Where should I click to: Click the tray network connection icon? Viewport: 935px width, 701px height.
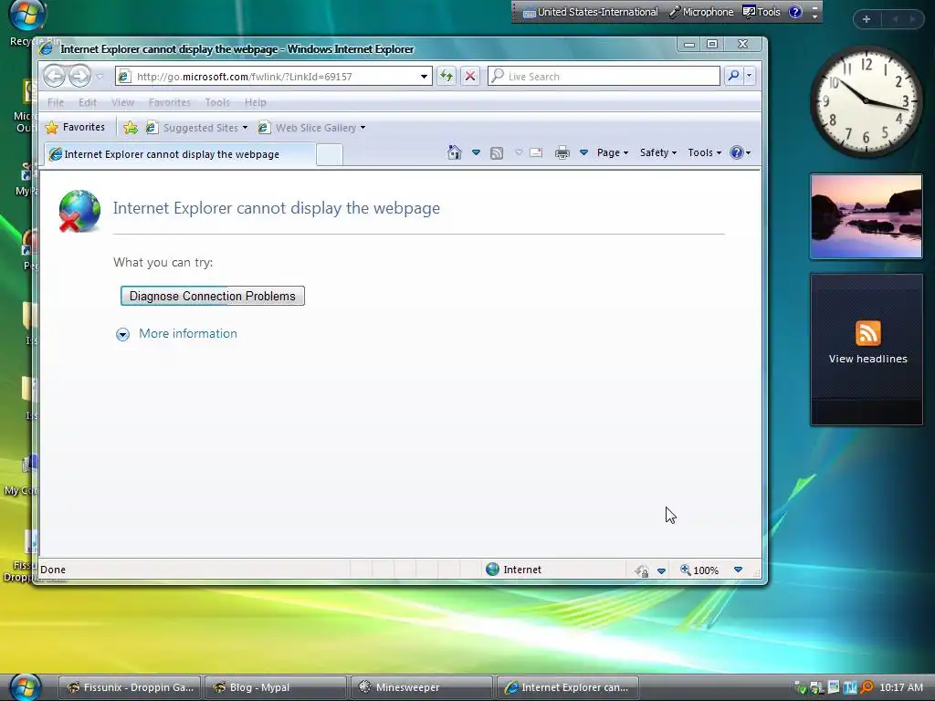click(x=816, y=687)
